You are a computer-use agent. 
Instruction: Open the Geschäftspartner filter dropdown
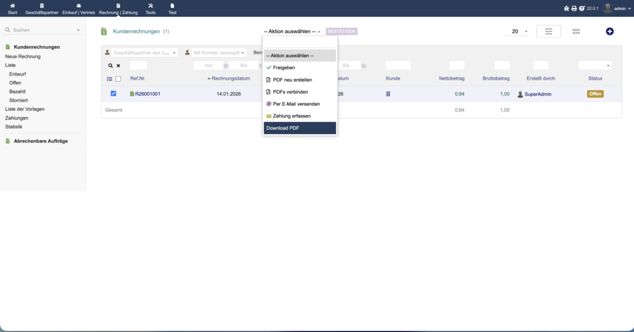[141, 53]
